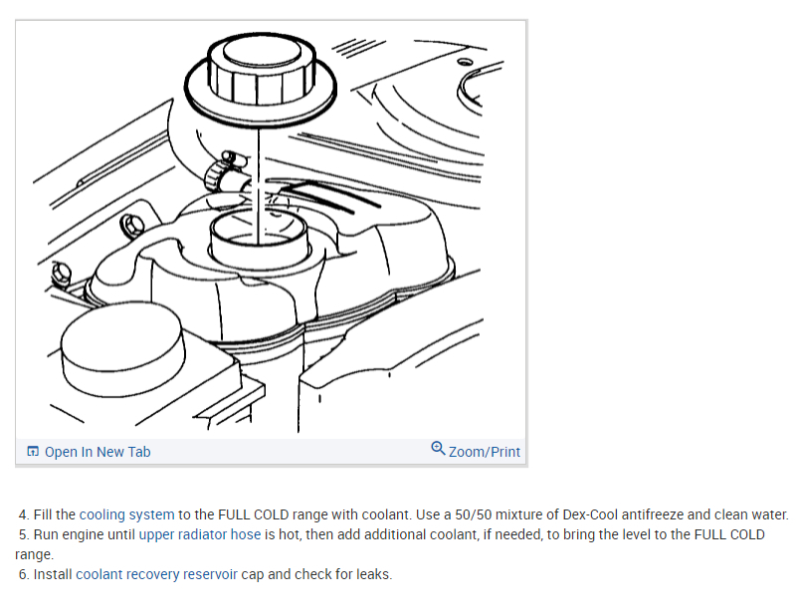Select the Zoom/Print text link

485,452
